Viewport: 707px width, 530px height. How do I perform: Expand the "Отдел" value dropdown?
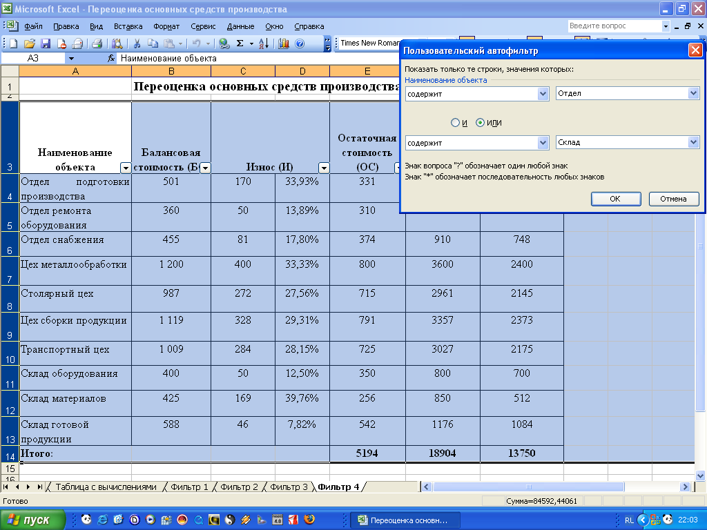click(694, 93)
